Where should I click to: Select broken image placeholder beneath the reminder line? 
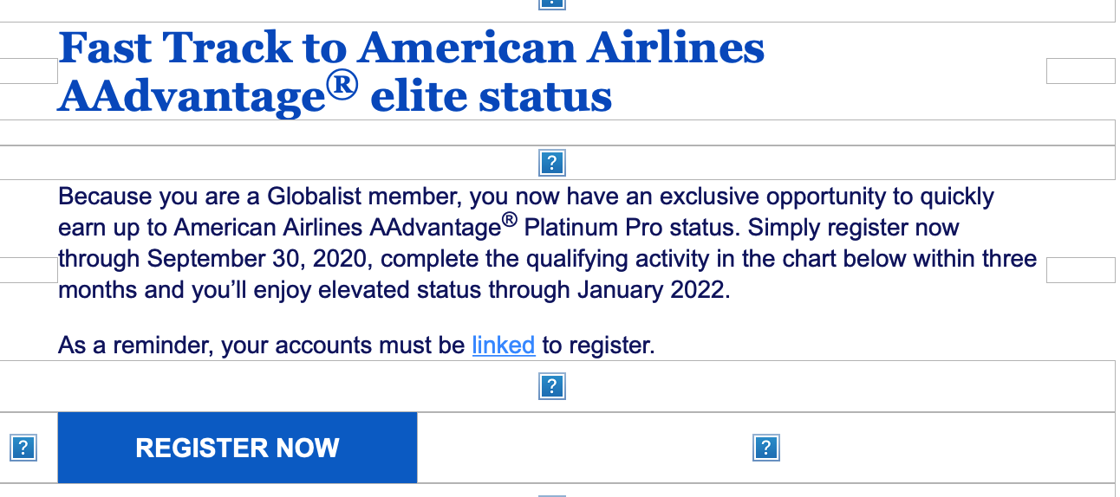click(552, 386)
